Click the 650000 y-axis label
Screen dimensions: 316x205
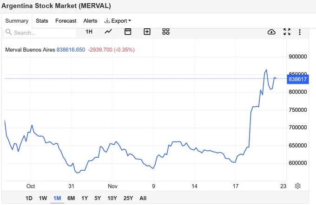click(x=298, y=145)
